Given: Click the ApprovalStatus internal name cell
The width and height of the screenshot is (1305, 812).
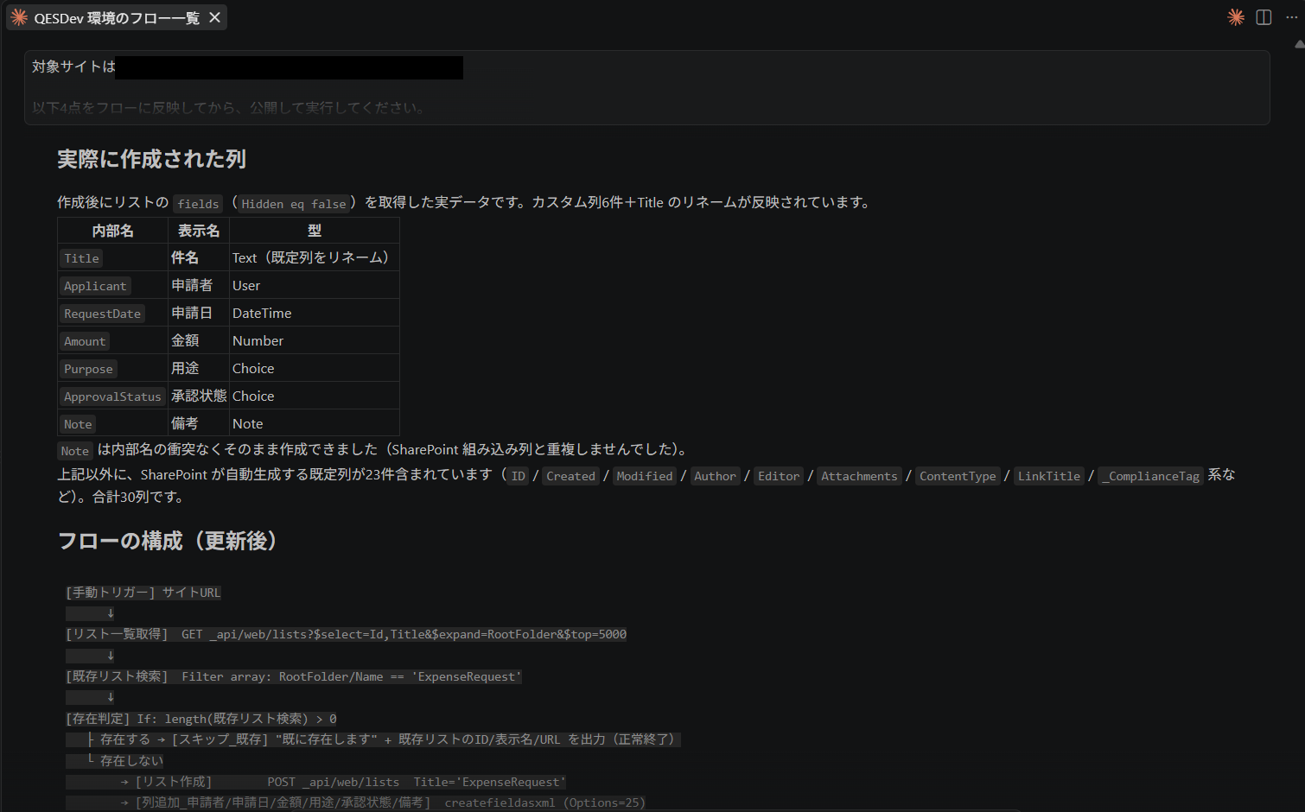Looking at the screenshot, I should (x=112, y=396).
